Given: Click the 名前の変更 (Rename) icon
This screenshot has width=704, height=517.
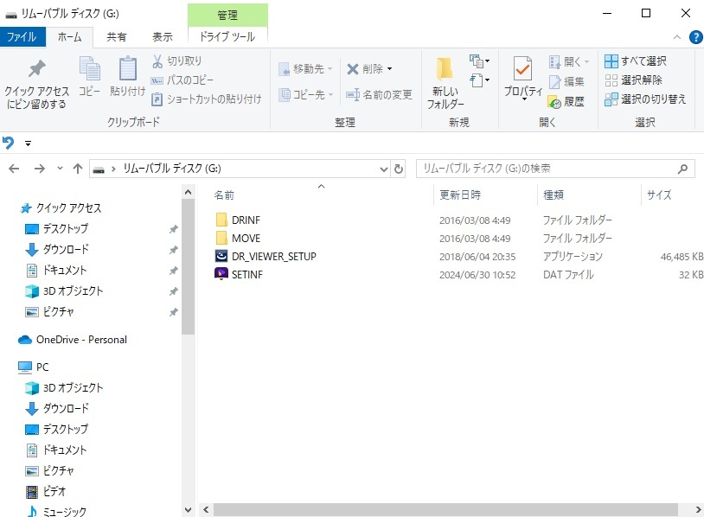Looking at the screenshot, I should 379,94.
